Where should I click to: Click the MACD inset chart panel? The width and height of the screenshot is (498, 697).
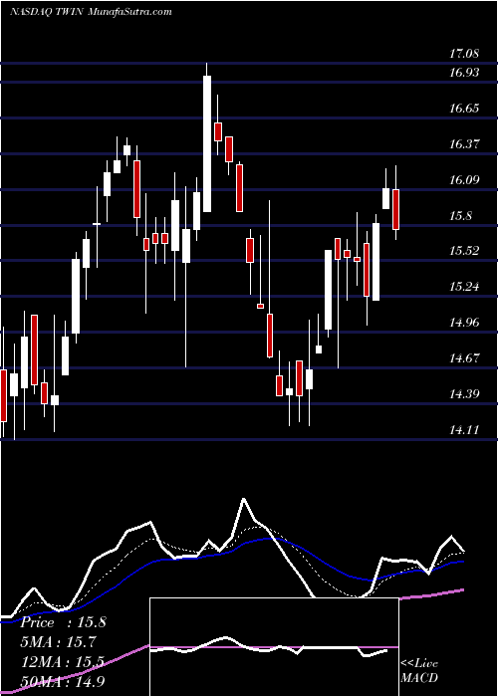[x=274, y=647]
